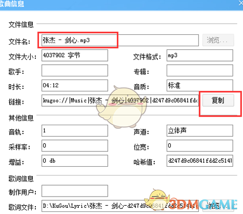Image resolution: width=243 pixels, height=214 pixels.
Task: Select the 哈希值 hash field
Action: click(200, 161)
